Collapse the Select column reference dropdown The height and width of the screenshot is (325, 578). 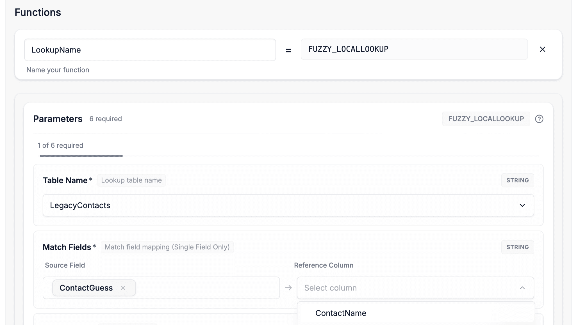coord(415,288)
